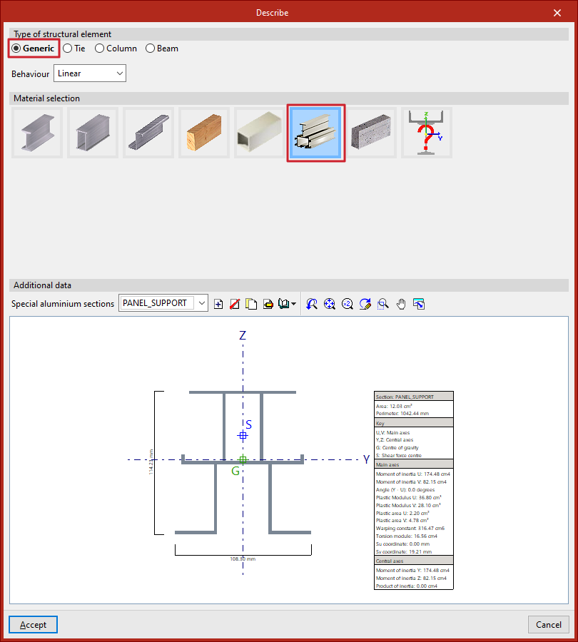Activate the pan hand tool

point(401,304)
